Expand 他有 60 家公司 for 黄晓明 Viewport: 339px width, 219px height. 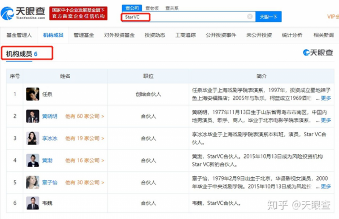pyautogui.click(x=85, y=116)
